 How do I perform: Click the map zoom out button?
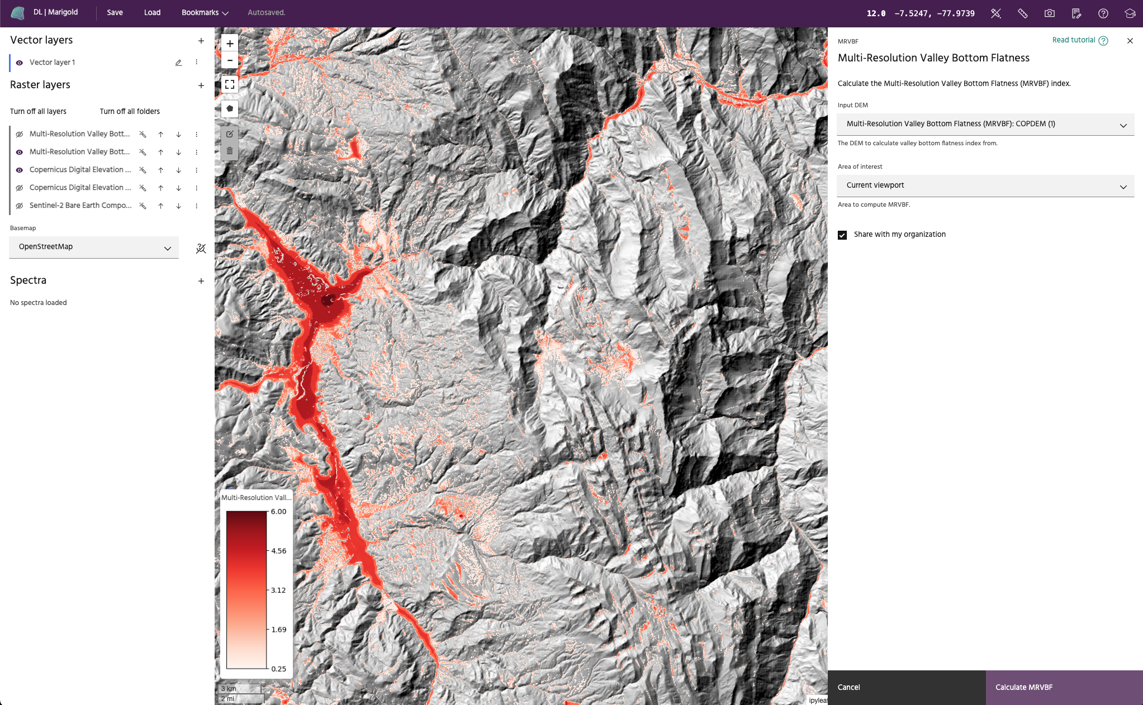[230, 60]
